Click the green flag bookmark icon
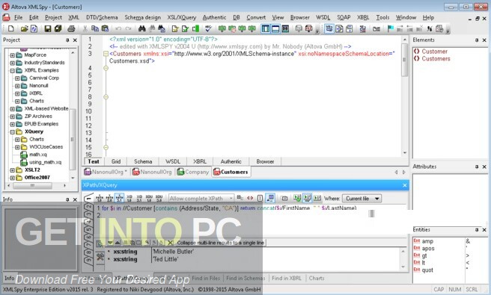This screenshot has width=491, height=295. coord(391,28)
